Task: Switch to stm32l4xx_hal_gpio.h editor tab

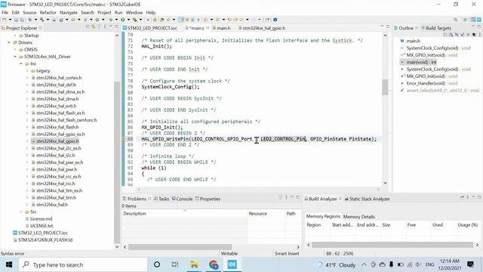Action: 262,28
